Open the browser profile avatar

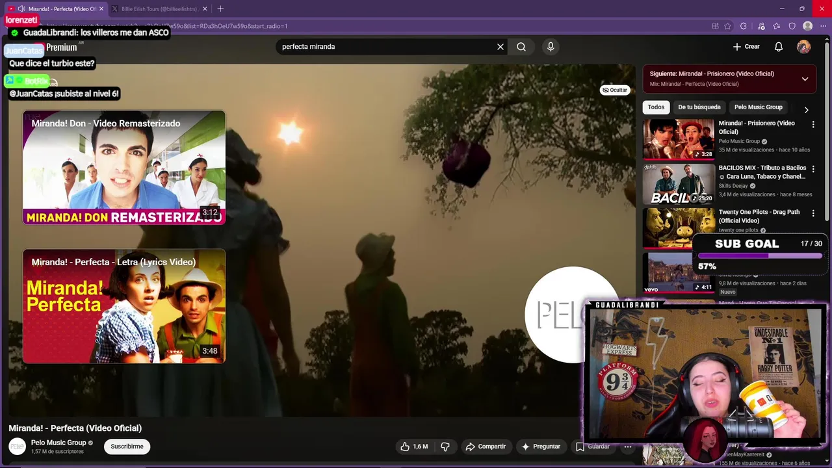tap(808, 26)
